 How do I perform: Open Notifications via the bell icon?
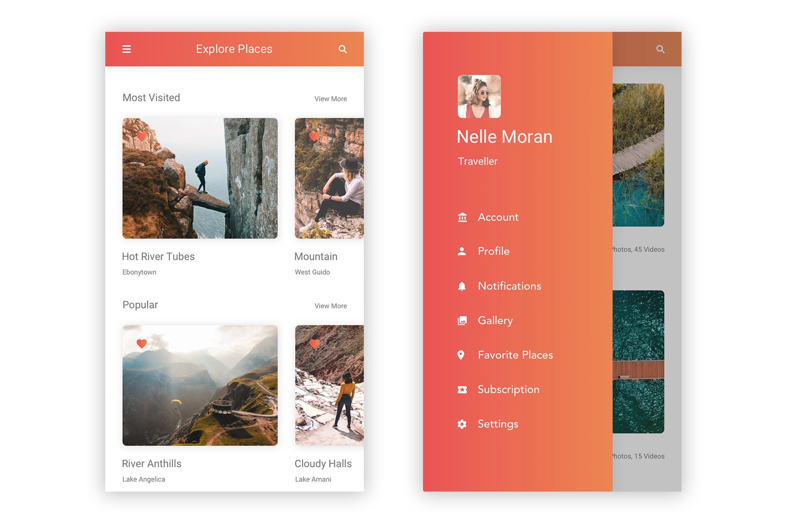[462, 286]
